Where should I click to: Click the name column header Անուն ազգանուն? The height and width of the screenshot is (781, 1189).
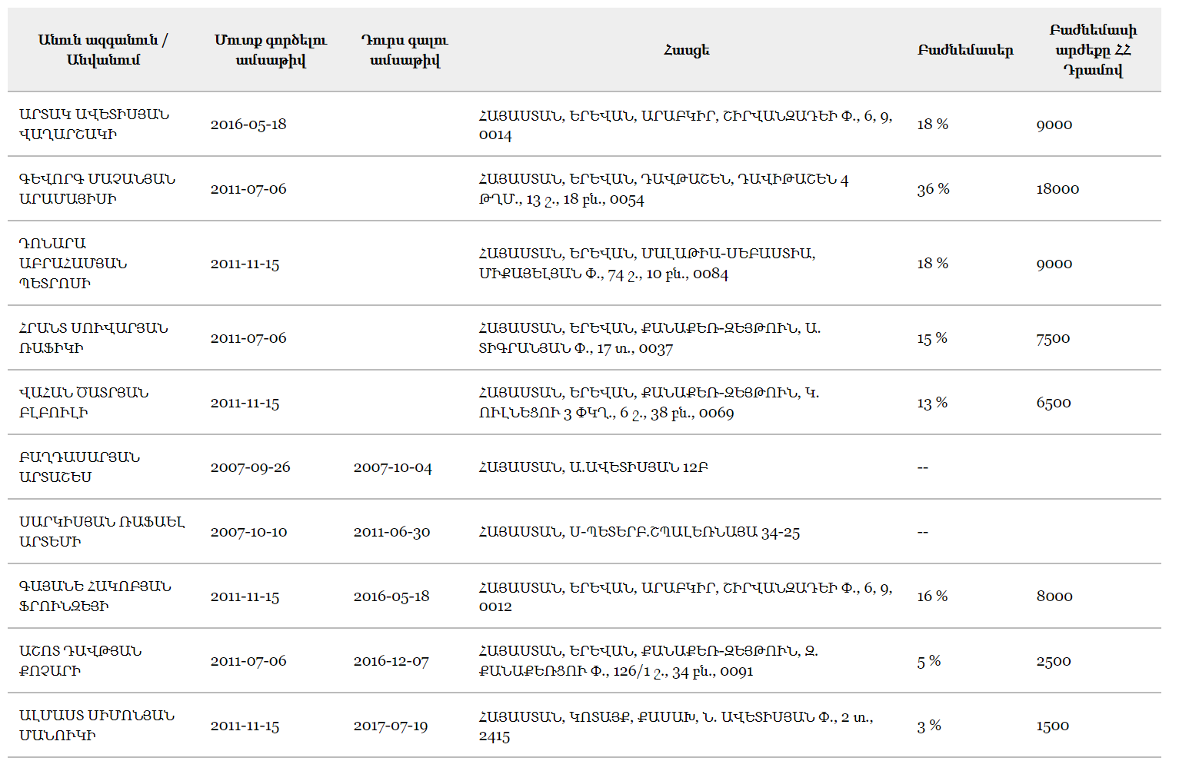(x=103, y=50)
